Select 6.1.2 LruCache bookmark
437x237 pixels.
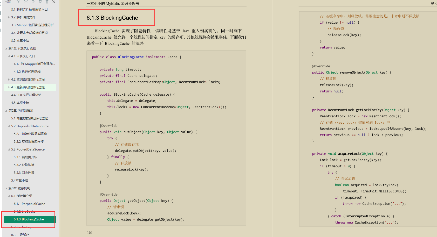point(24,212)
